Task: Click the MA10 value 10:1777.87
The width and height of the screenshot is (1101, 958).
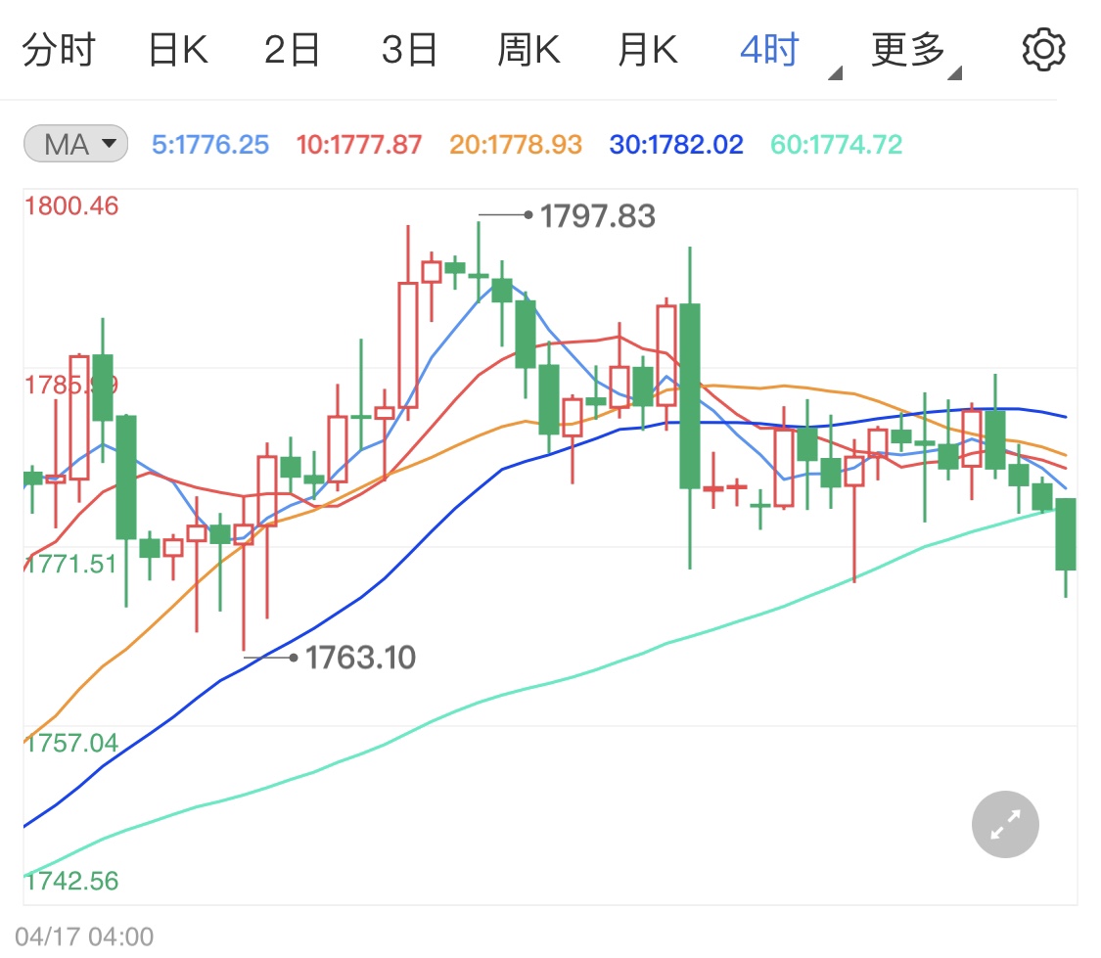Action: 359,145
